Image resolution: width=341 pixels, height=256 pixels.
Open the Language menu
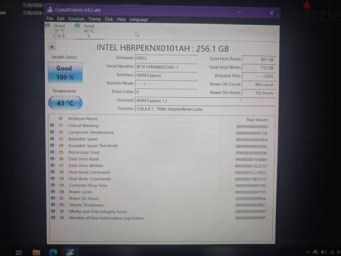pyautogui.click(x=139, y=19)
